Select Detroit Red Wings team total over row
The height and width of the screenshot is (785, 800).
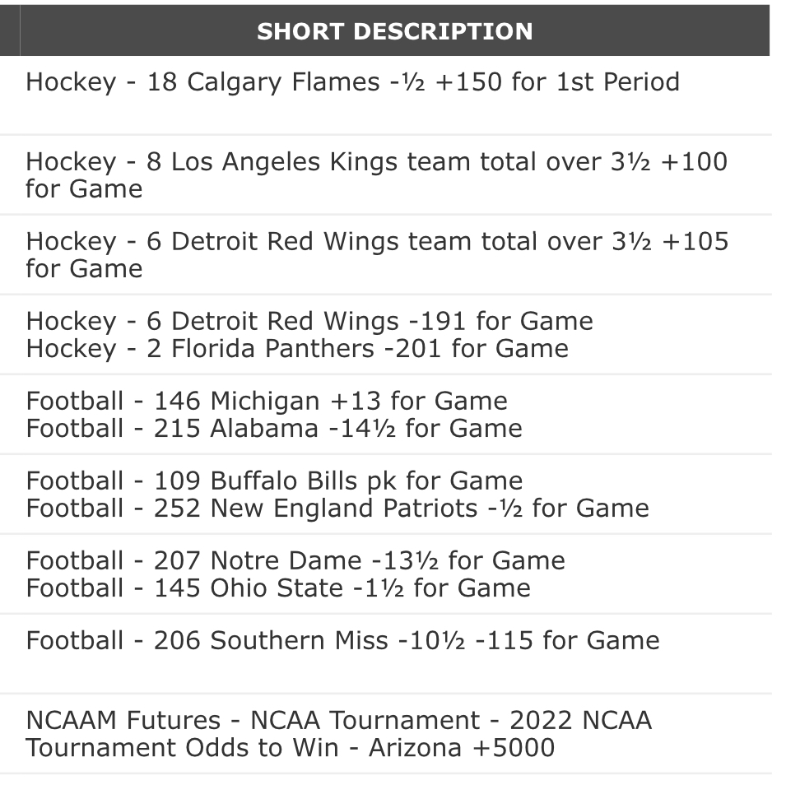coord(376,254)
